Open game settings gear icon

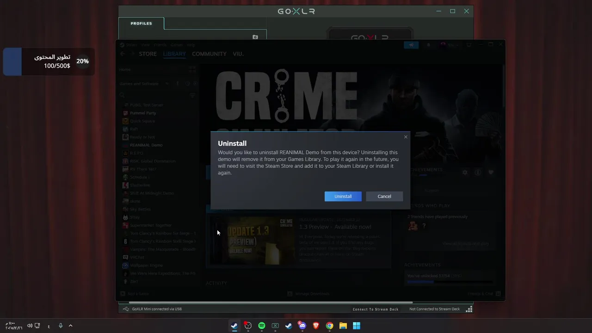click(x=465, y=172)
